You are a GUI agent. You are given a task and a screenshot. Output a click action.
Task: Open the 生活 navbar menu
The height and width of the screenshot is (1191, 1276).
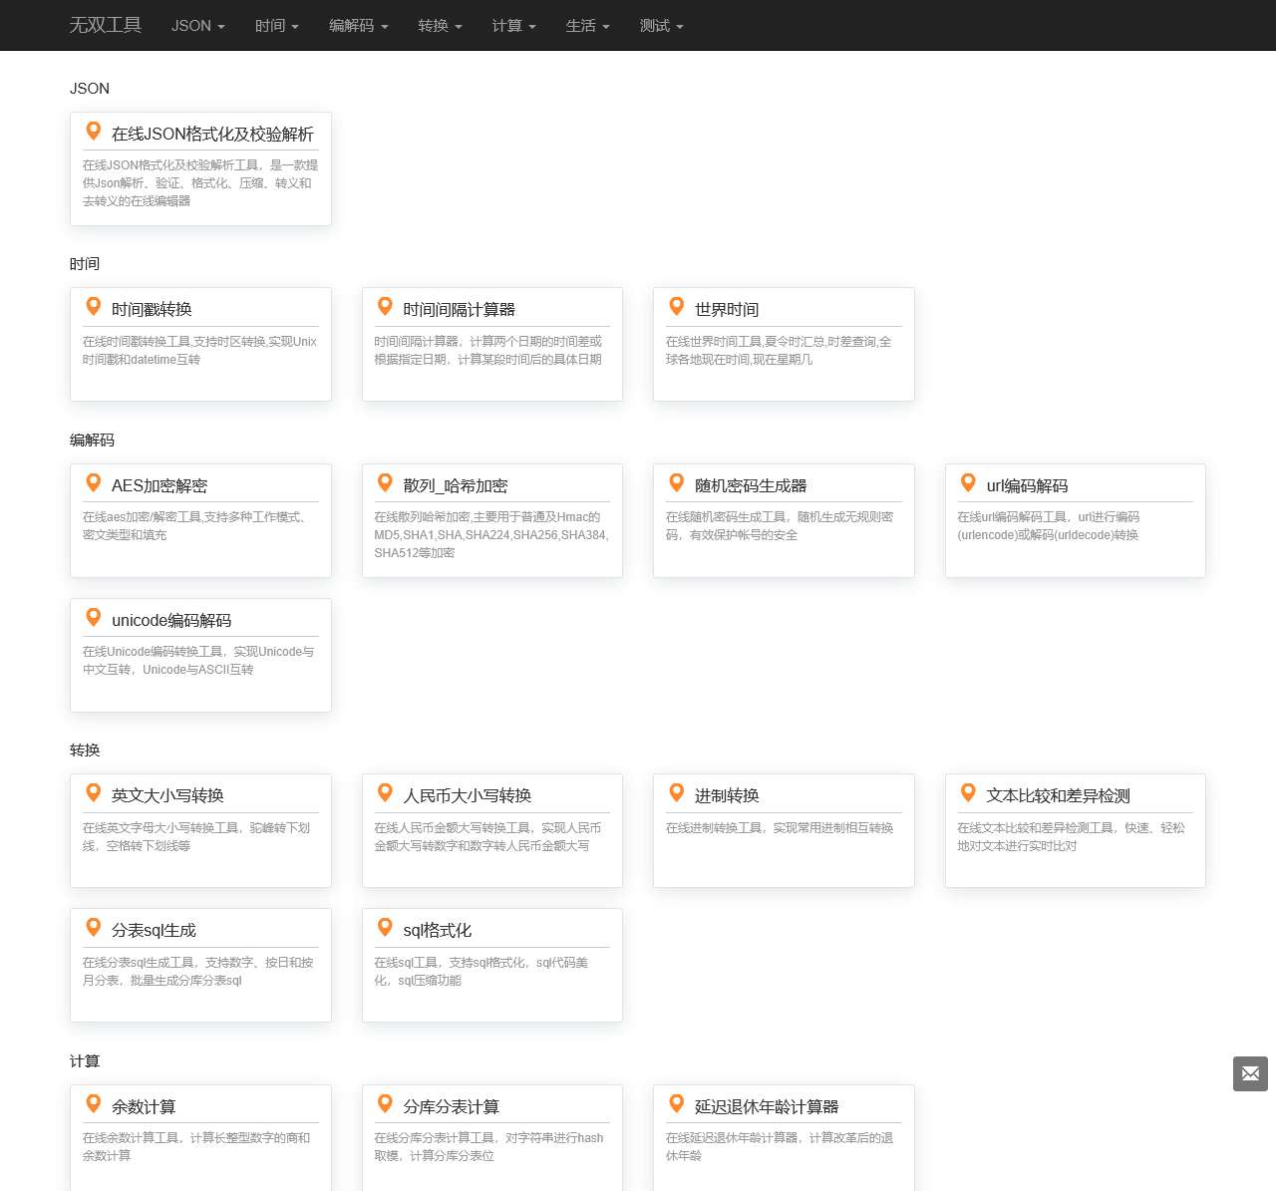click(588, 25)
